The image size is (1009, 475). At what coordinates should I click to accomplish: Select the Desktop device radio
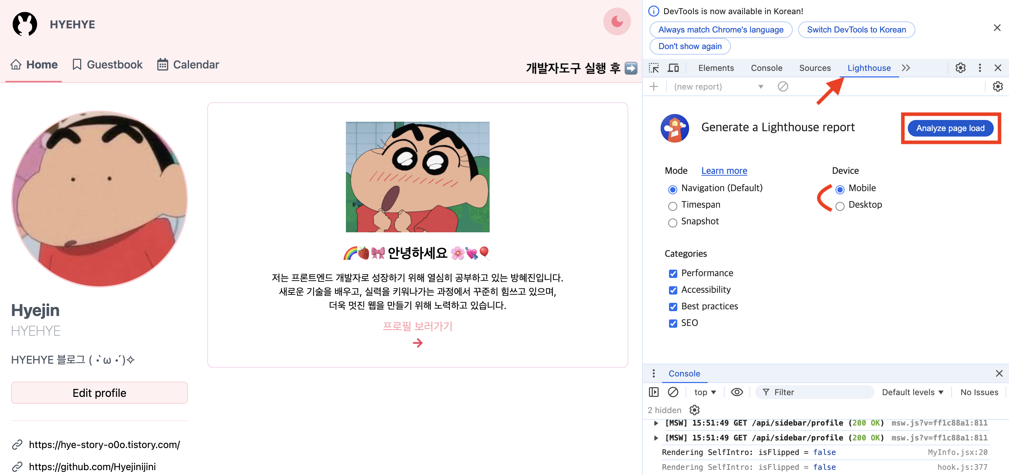tap(839, 206)
